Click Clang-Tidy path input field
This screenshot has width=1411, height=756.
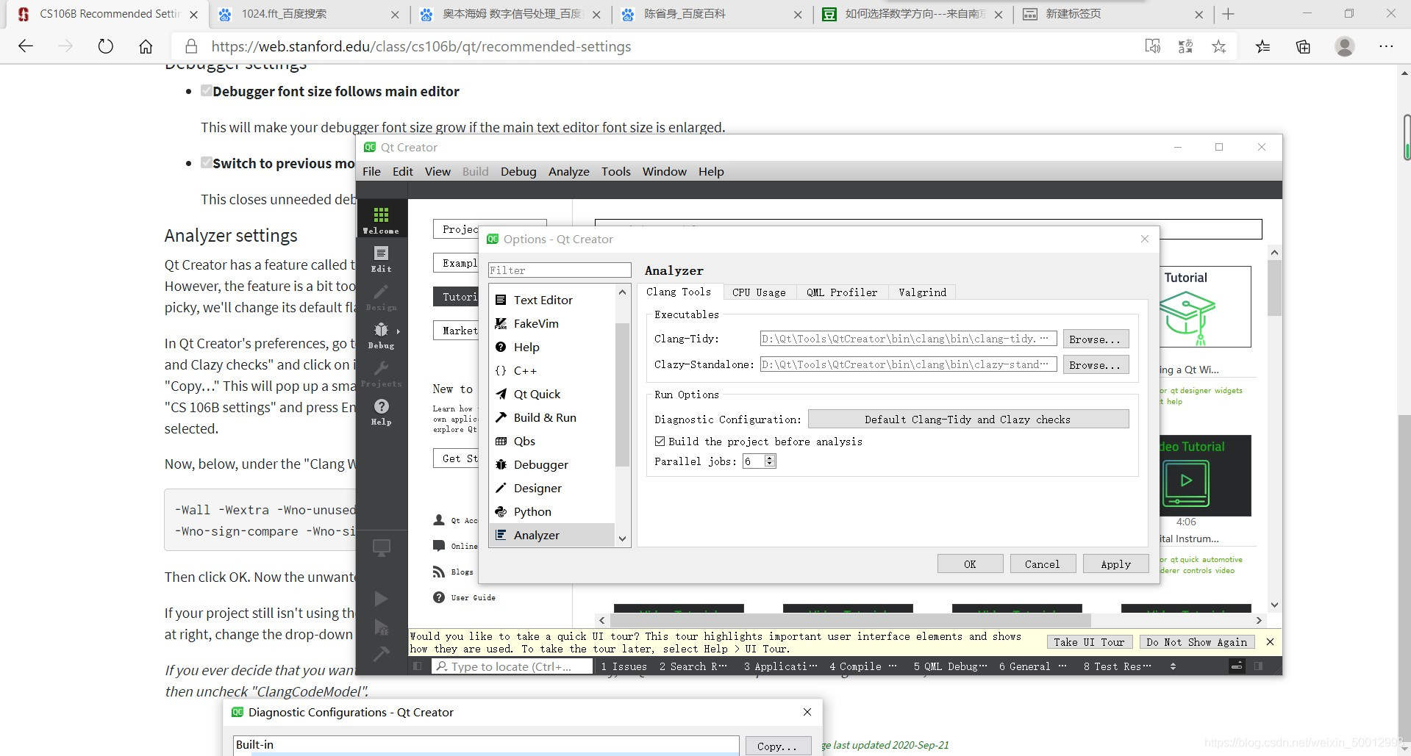pyautogui.click(x=909, y=339)
